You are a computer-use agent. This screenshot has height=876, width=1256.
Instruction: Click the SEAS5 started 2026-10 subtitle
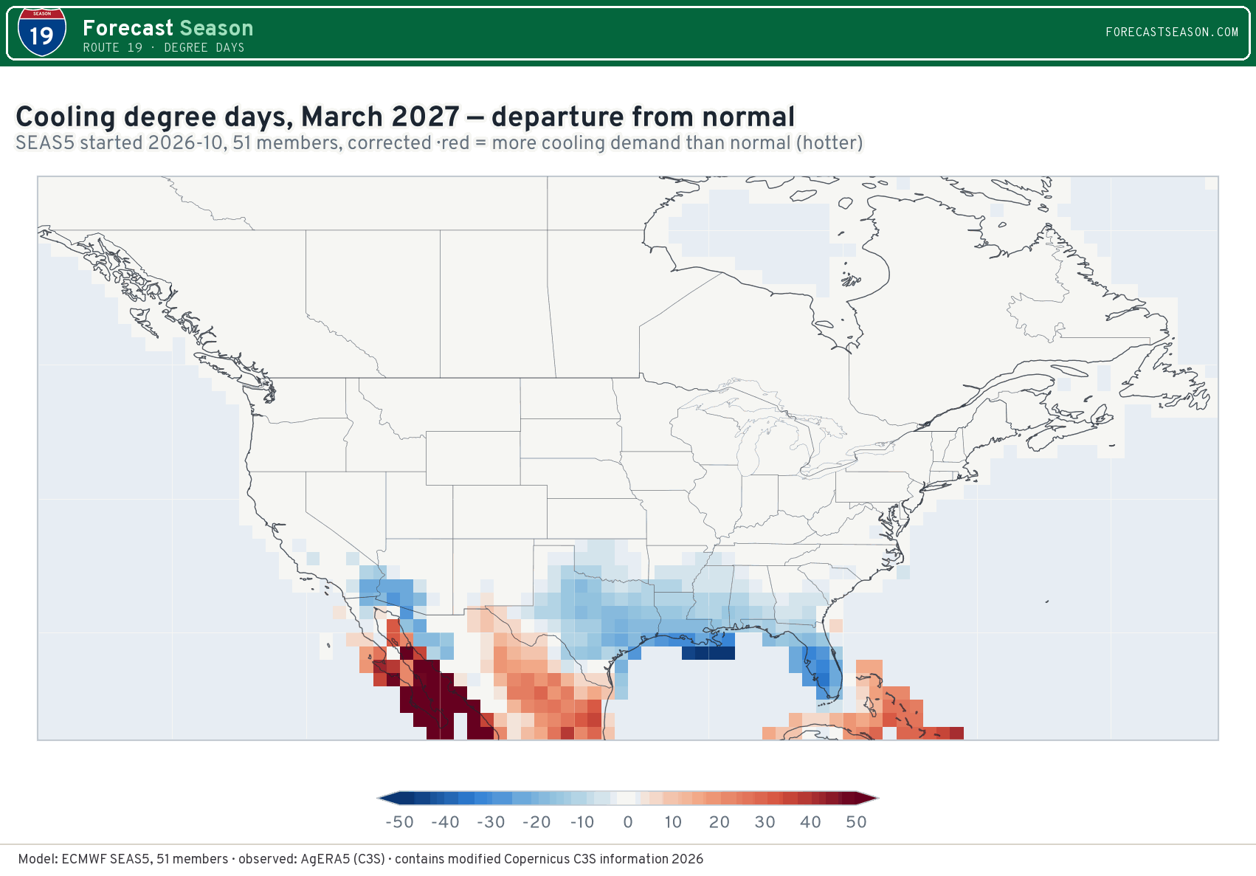(x=439, y=143)
